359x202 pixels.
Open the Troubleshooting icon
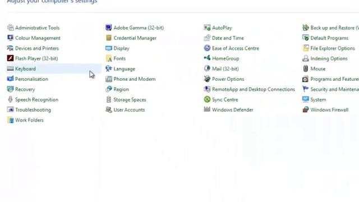click(x=10, y=109)
